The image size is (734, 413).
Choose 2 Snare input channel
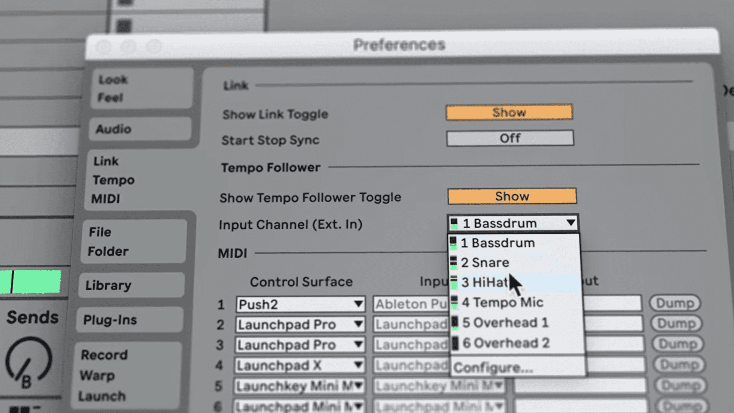coord(515,263)
